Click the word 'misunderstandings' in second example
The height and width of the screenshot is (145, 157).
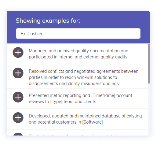[x=100, y=84]
